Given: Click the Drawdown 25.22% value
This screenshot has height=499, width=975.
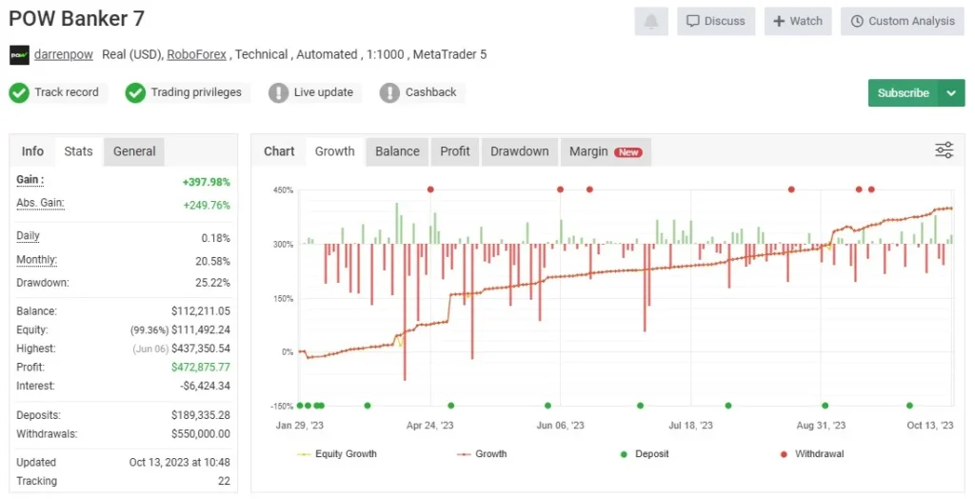Looking at the screenshot, I should [212, 283].
